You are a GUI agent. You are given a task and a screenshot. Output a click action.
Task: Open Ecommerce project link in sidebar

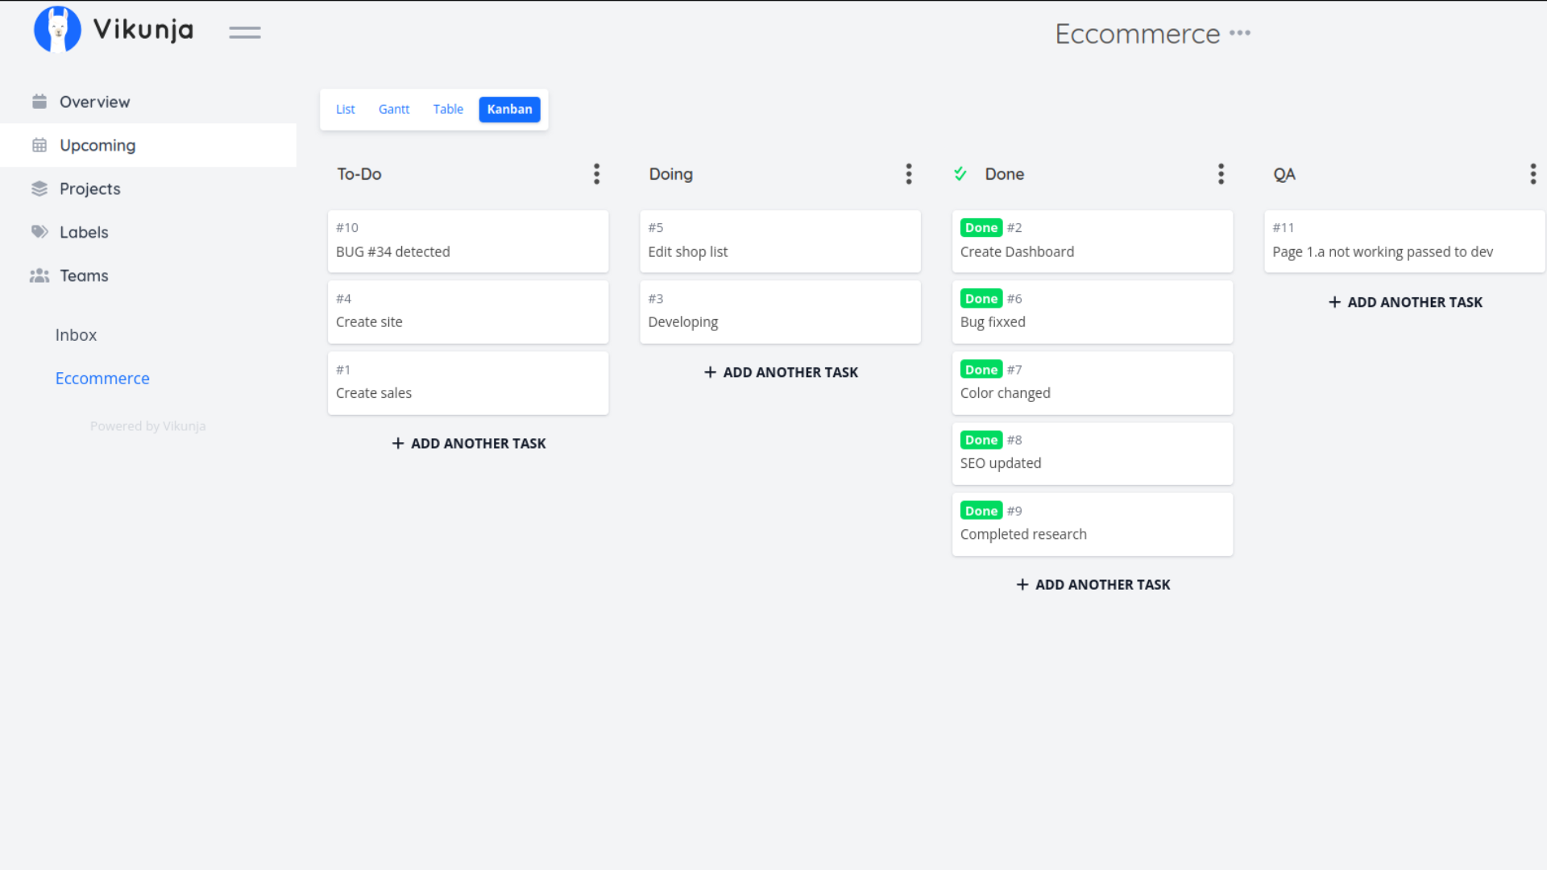point(102,379)
